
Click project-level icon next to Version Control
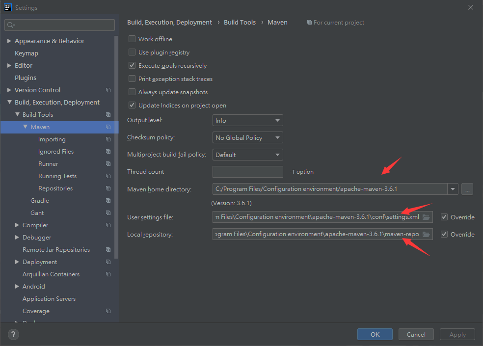pyautogui.click(x=108, y=90)
